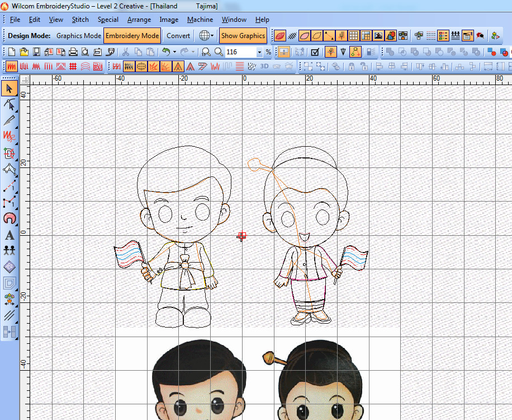Select the first stitch type icon
Image resolution: width=512 pixels, height=420 pixels.
tap(11, 67)
